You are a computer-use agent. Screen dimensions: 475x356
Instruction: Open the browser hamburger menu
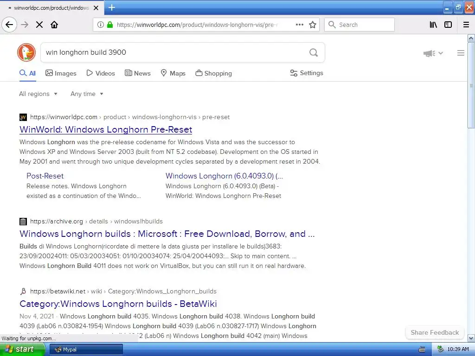466,25
